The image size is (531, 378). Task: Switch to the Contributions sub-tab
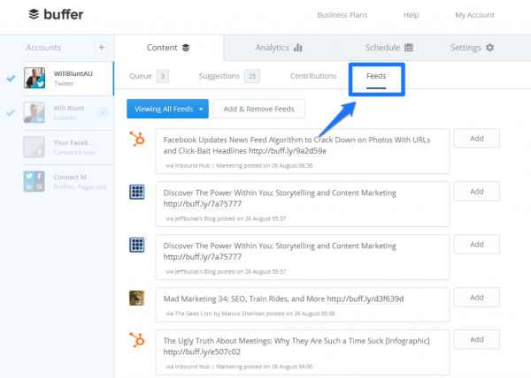pos(313,76)
